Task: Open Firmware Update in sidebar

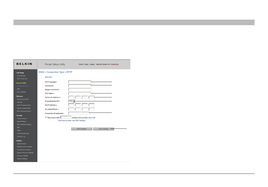Action: pyautogui.click(x=22, y=156)
